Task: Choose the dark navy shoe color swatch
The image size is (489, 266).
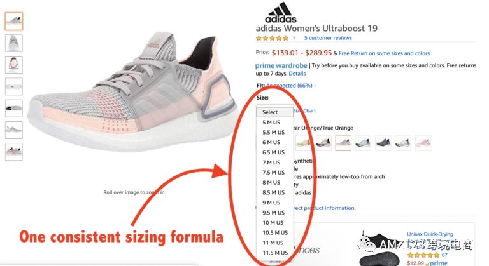Action: coord(383,143)
